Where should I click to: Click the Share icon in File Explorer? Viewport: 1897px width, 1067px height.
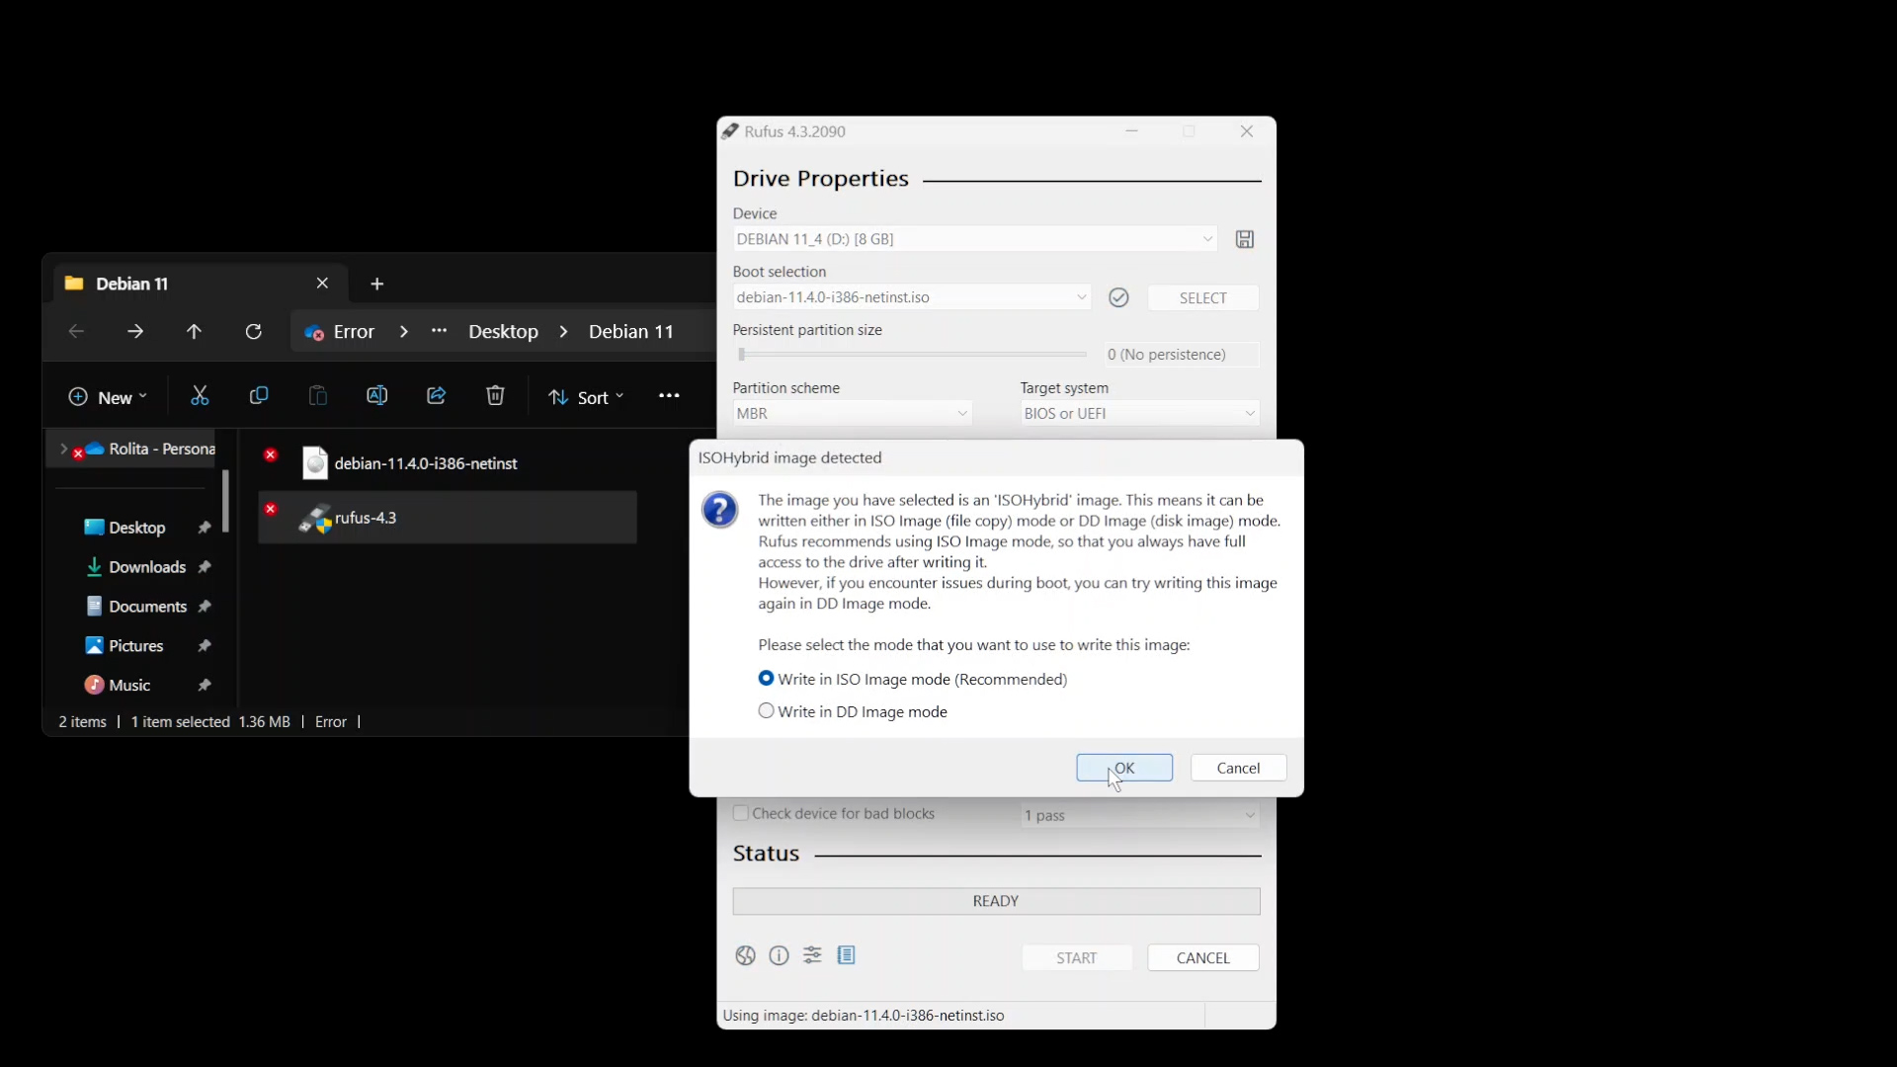click(436, 396)
